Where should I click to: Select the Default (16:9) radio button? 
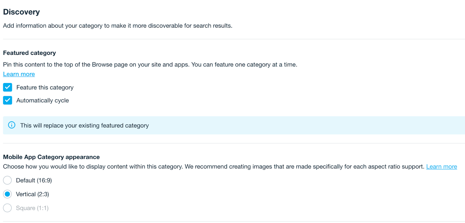point(8,180)
